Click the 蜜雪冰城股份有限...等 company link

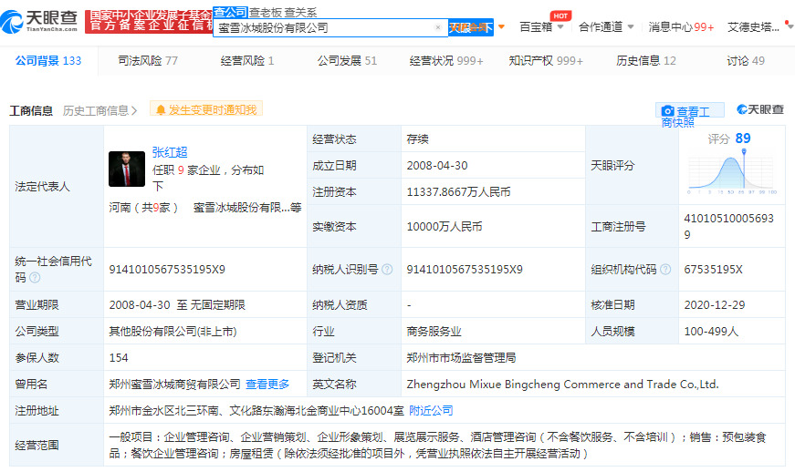pos(247,208)
